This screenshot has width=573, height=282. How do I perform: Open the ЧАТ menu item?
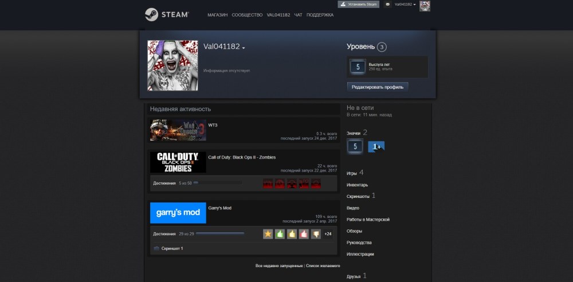point(298,15)
